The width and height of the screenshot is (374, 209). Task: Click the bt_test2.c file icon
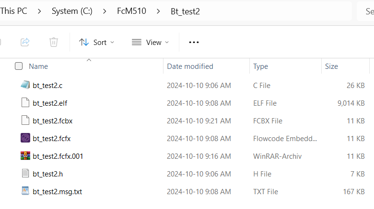click(25, 85)
